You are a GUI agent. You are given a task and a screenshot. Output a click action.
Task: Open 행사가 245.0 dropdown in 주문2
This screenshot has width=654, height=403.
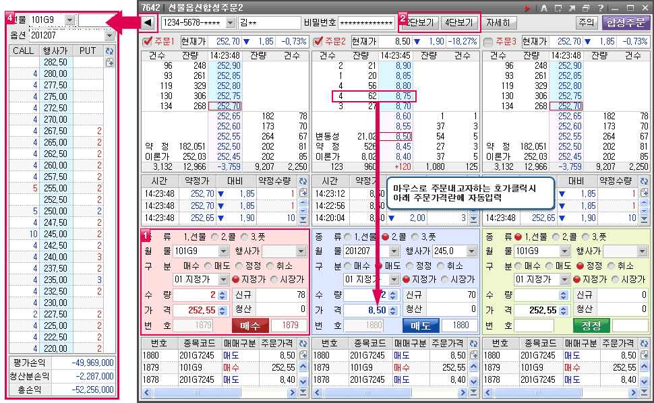(x=472, y=251)
